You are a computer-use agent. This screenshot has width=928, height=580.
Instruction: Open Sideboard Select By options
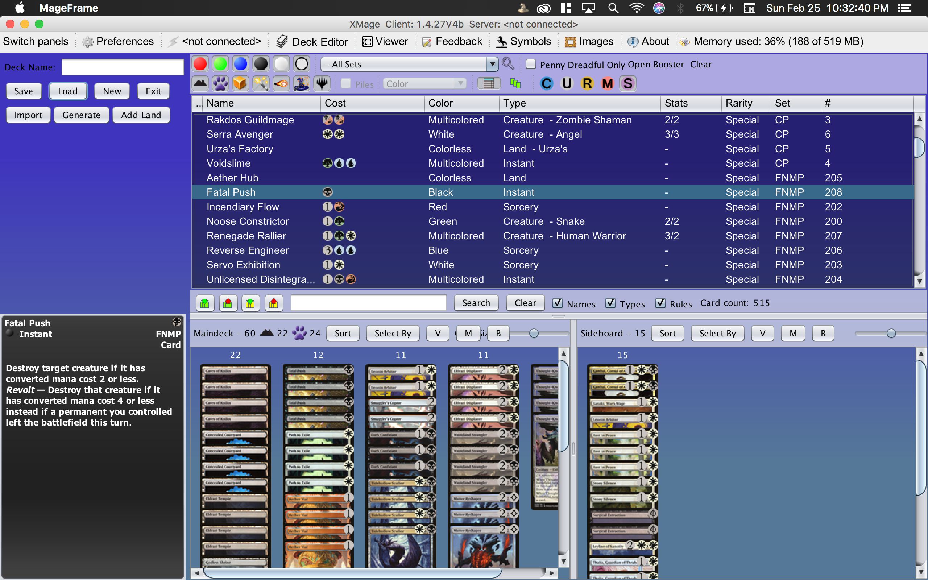tap(717, 333)
